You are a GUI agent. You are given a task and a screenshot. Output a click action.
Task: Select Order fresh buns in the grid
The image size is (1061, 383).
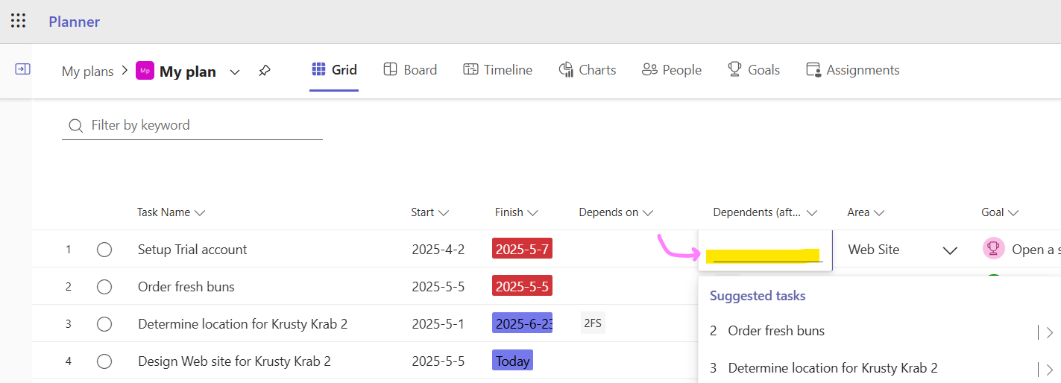(186, 287)
